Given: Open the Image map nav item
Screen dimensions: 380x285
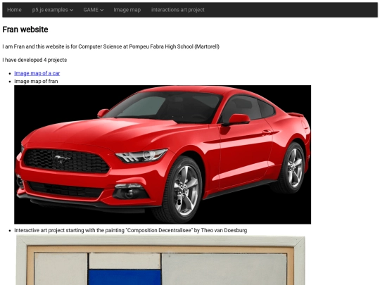Looking at the screenshot, I should point(127,10).
